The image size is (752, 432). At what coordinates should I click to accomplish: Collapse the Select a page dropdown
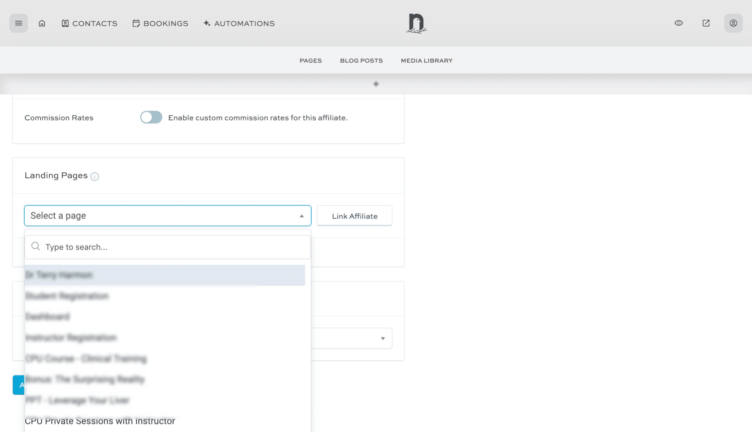coord(302,215)
